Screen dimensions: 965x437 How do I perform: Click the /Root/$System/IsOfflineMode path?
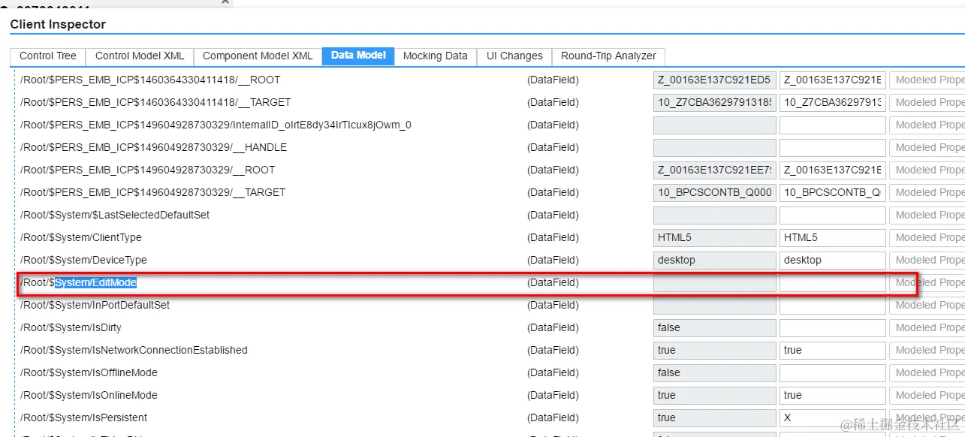point(89,372)
